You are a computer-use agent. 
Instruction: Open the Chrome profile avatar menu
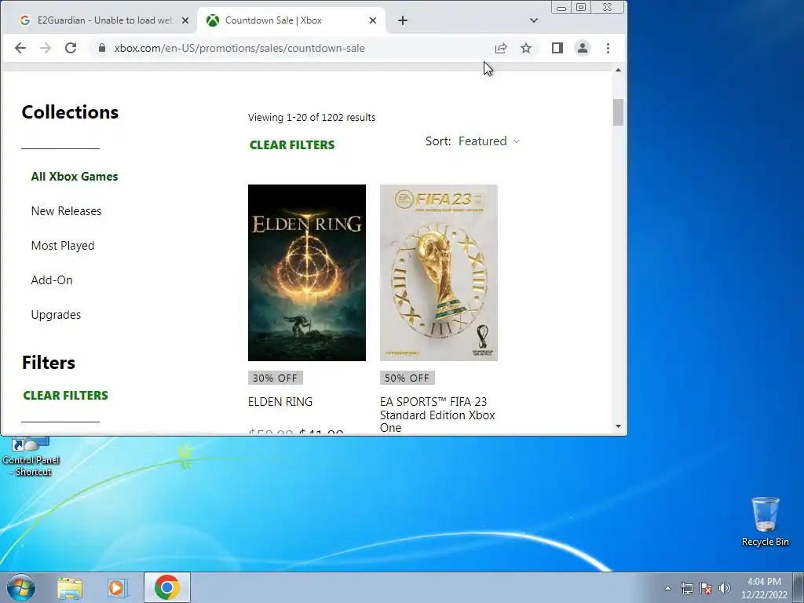click(583, 48)
